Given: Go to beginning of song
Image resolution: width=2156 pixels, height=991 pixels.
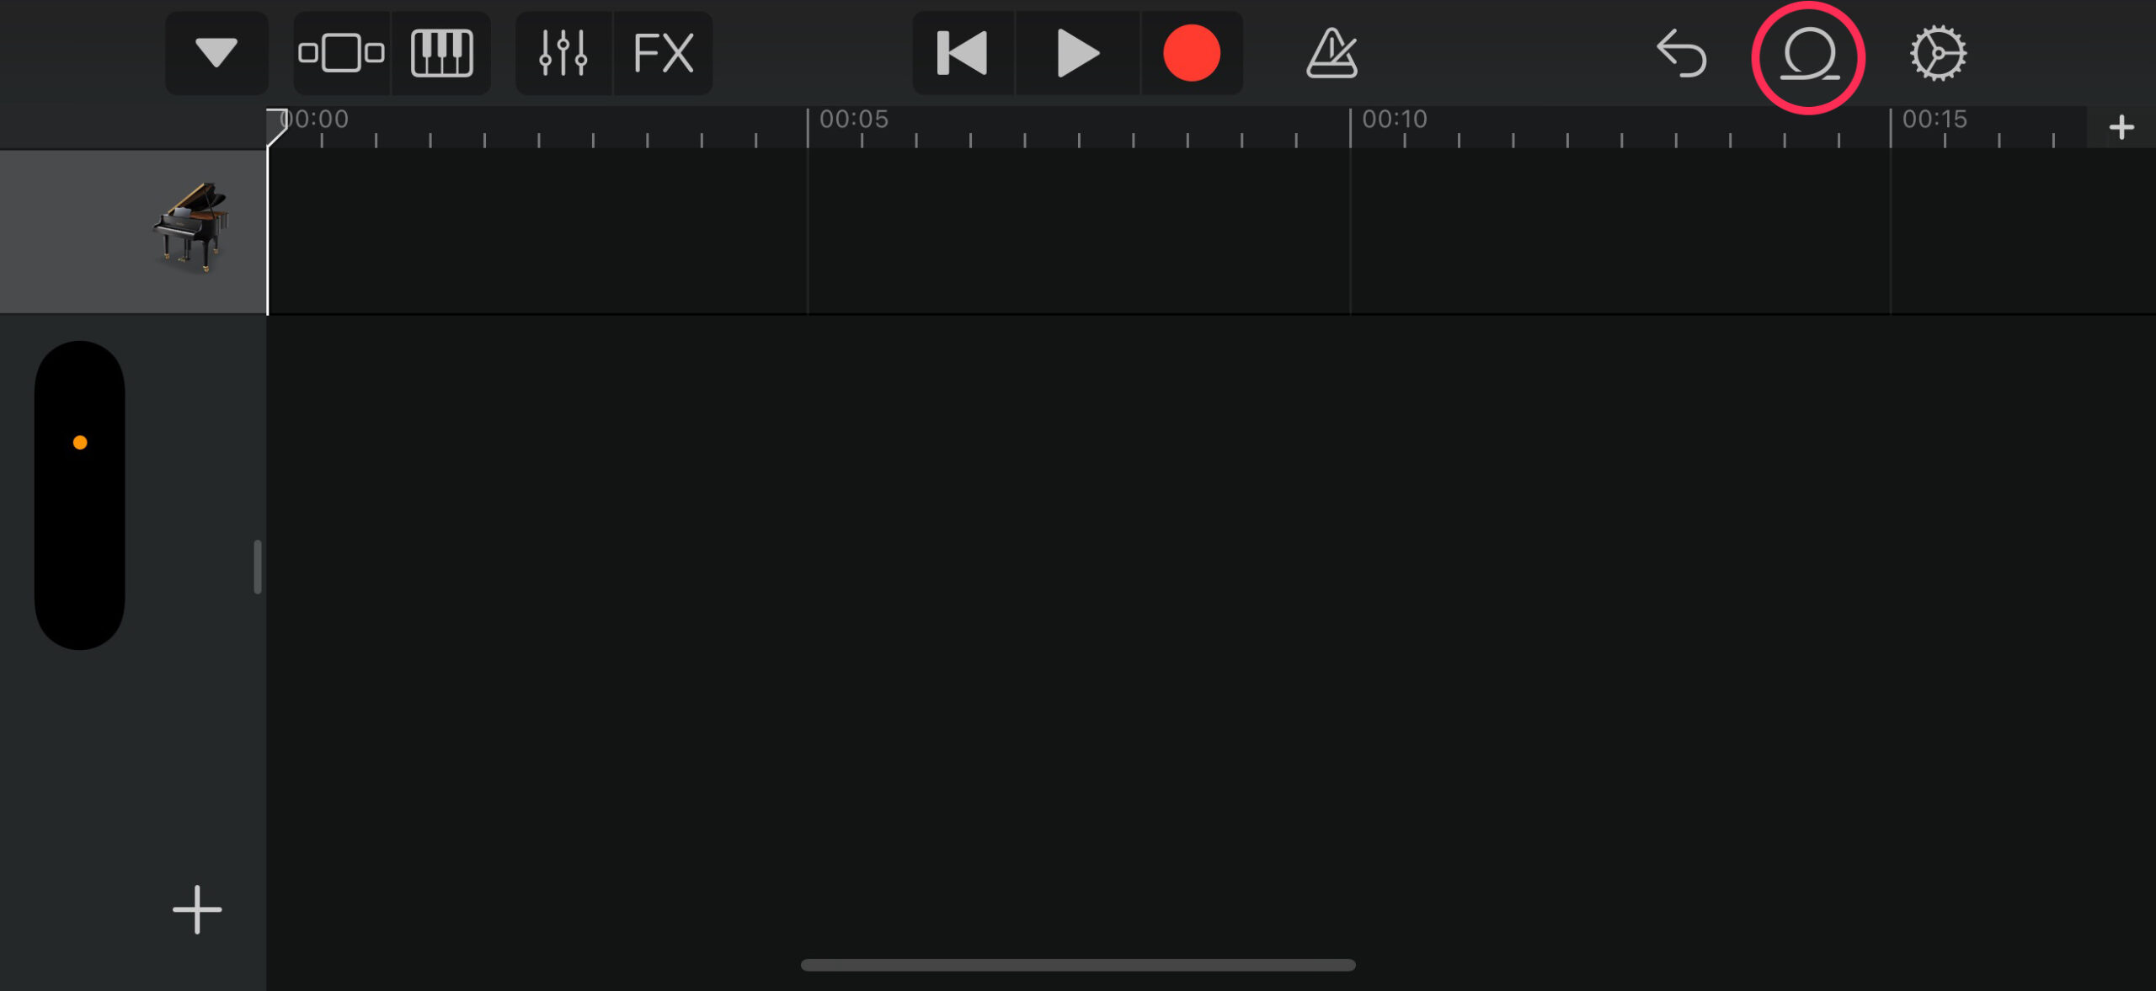Looking at the screenshot, I should pos(963,53).
